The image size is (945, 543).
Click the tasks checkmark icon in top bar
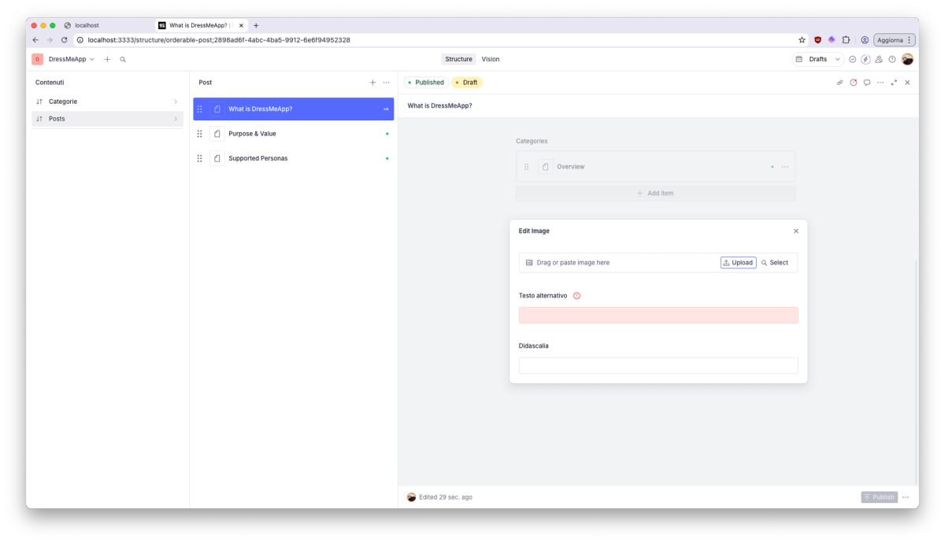pyautogui.click(x=851, y=59)
